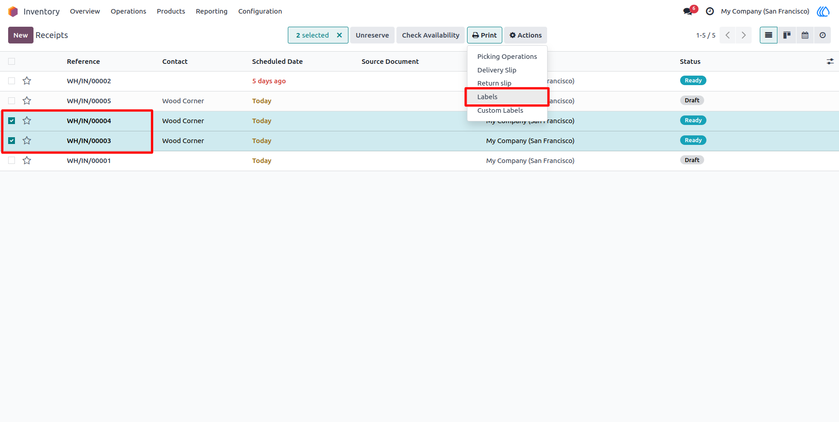Image resolution: width=839 pixels, height=422 pixels.
Task: Open the My Company (San Francisco) switcher
Action: click(x=765, y=11)
